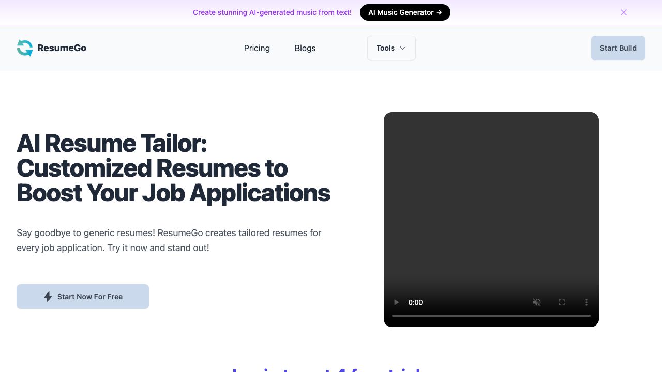Click the ResumeGo brand name text
This screenshot has height=372, width=662.
[x=62, y=48]
